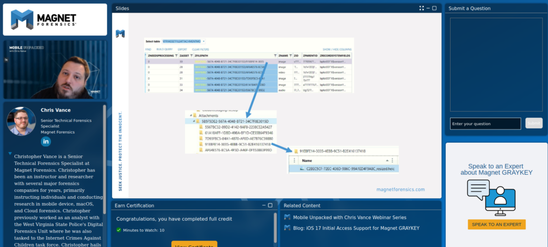Minimize the Earn Certification panel

[264, 206]
